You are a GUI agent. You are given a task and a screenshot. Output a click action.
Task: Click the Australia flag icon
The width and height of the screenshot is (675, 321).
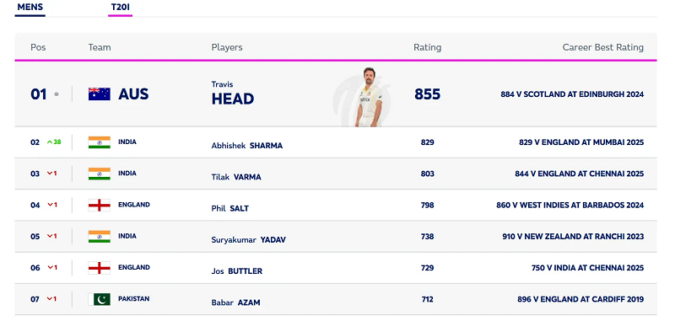tap(100, 94)
